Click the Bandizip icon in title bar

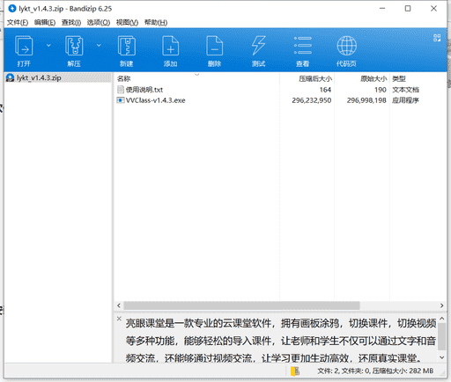(x=12, y=9)
